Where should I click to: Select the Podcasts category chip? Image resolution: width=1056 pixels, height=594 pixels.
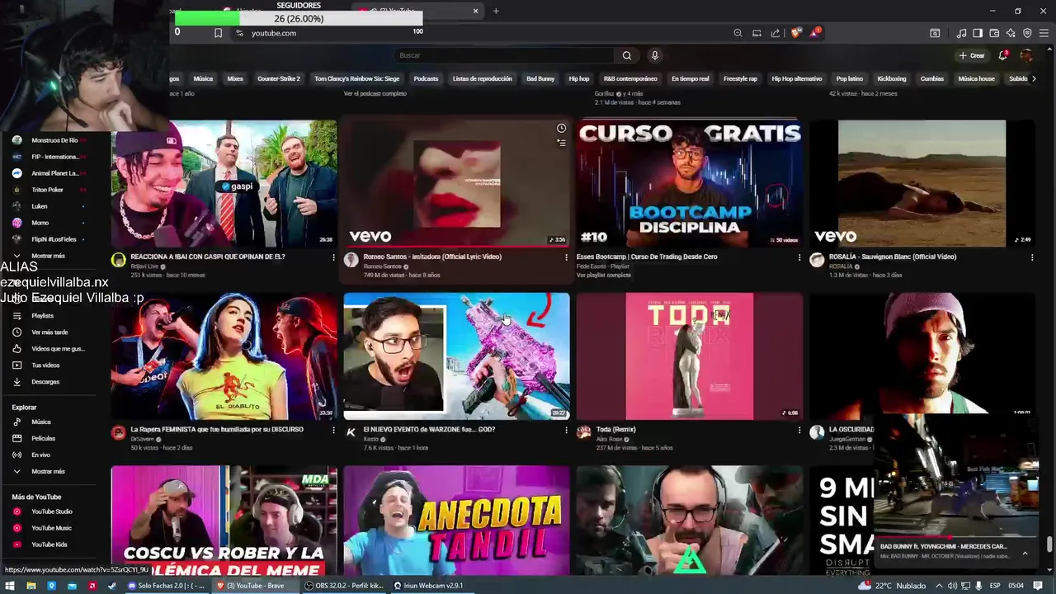coord(426,78)
